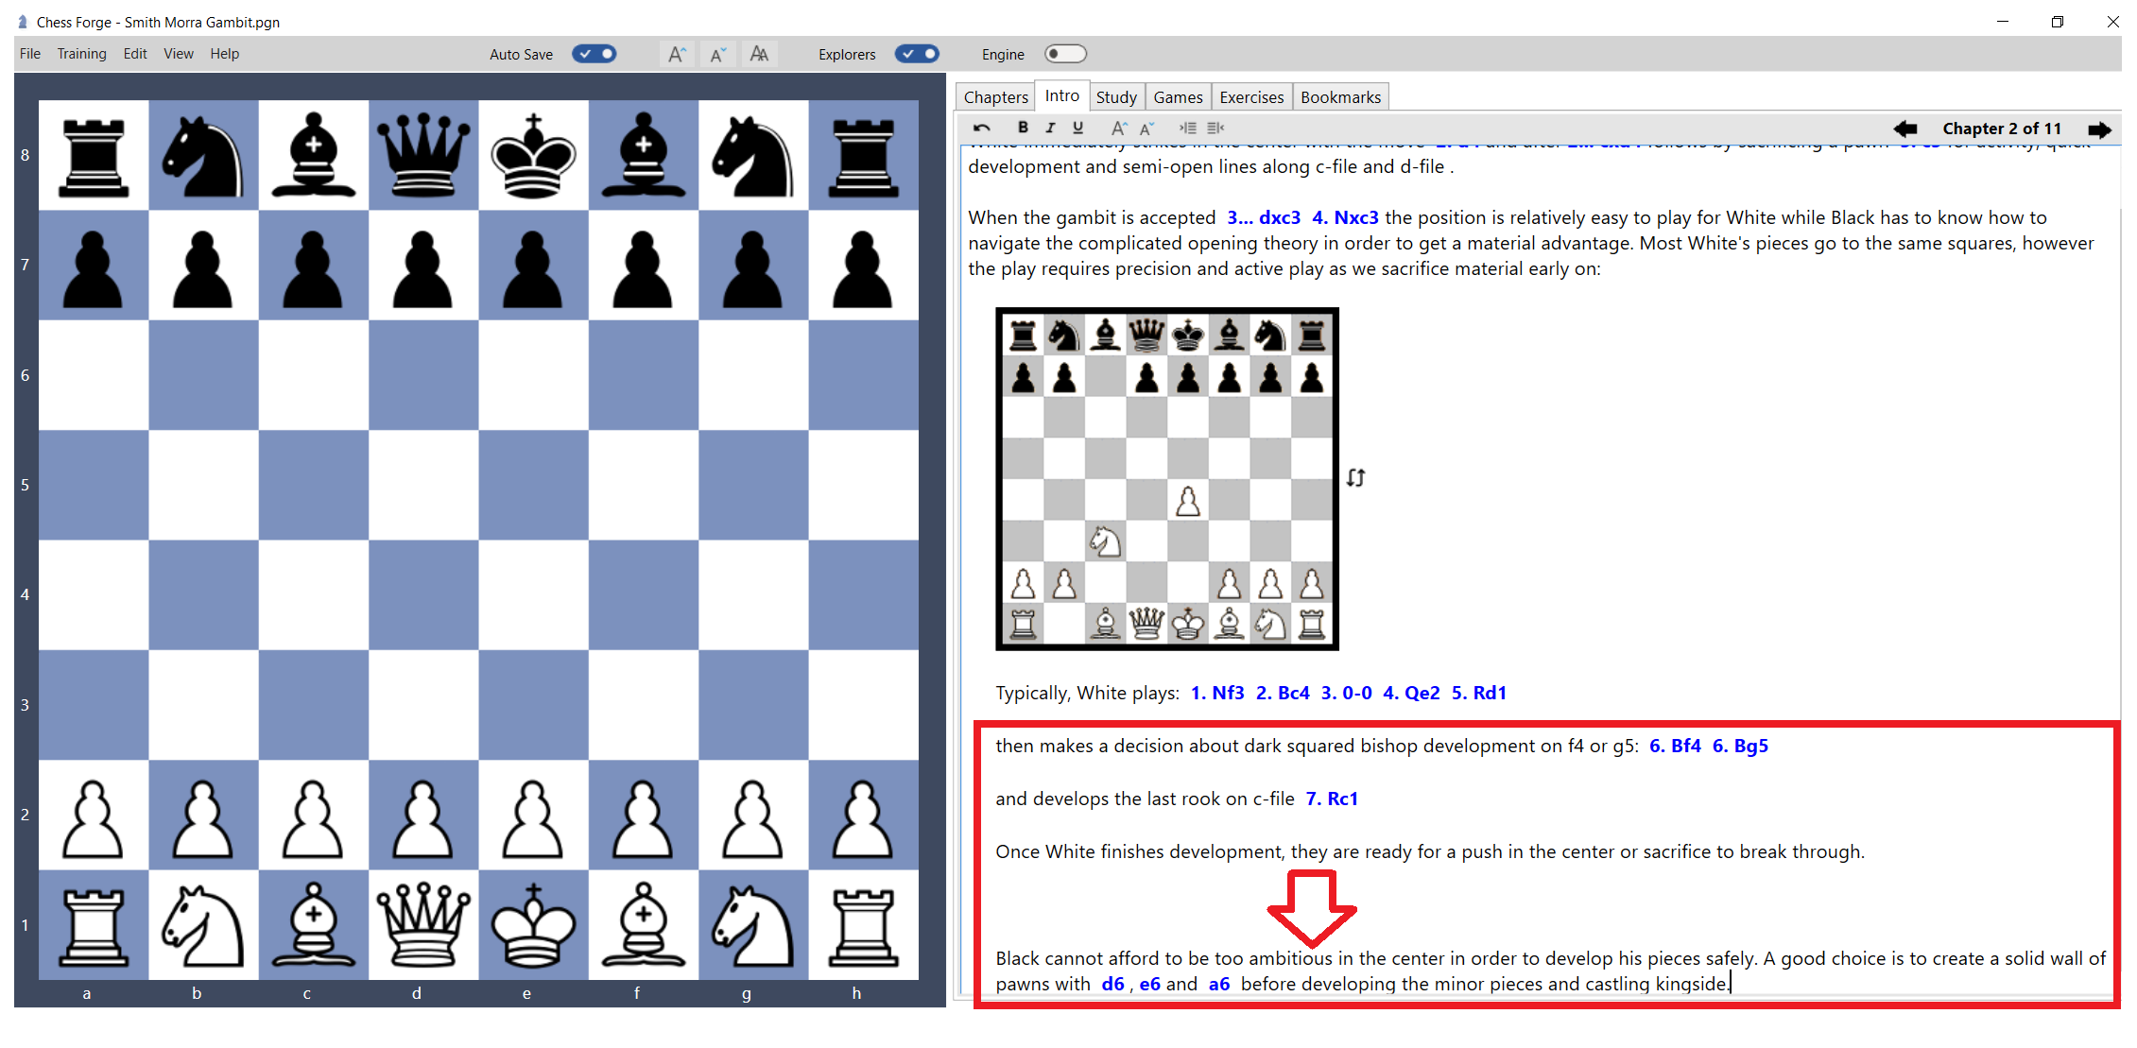Switch to the Exercises tab
Image resolution: width=2137 pixels, height=1048 pixels.
tap(1250, 95)
